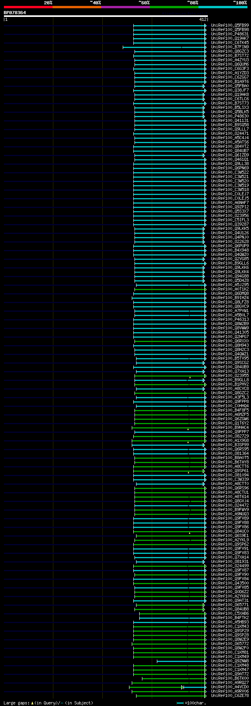Open hit link UniRef100_A8CVC8
Screen dimensions: 251x706
230,388
